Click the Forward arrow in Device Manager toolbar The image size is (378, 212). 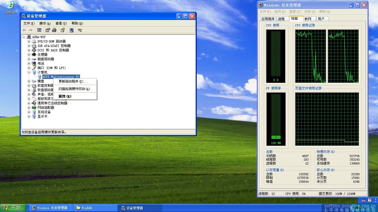[x=31, y=30]
